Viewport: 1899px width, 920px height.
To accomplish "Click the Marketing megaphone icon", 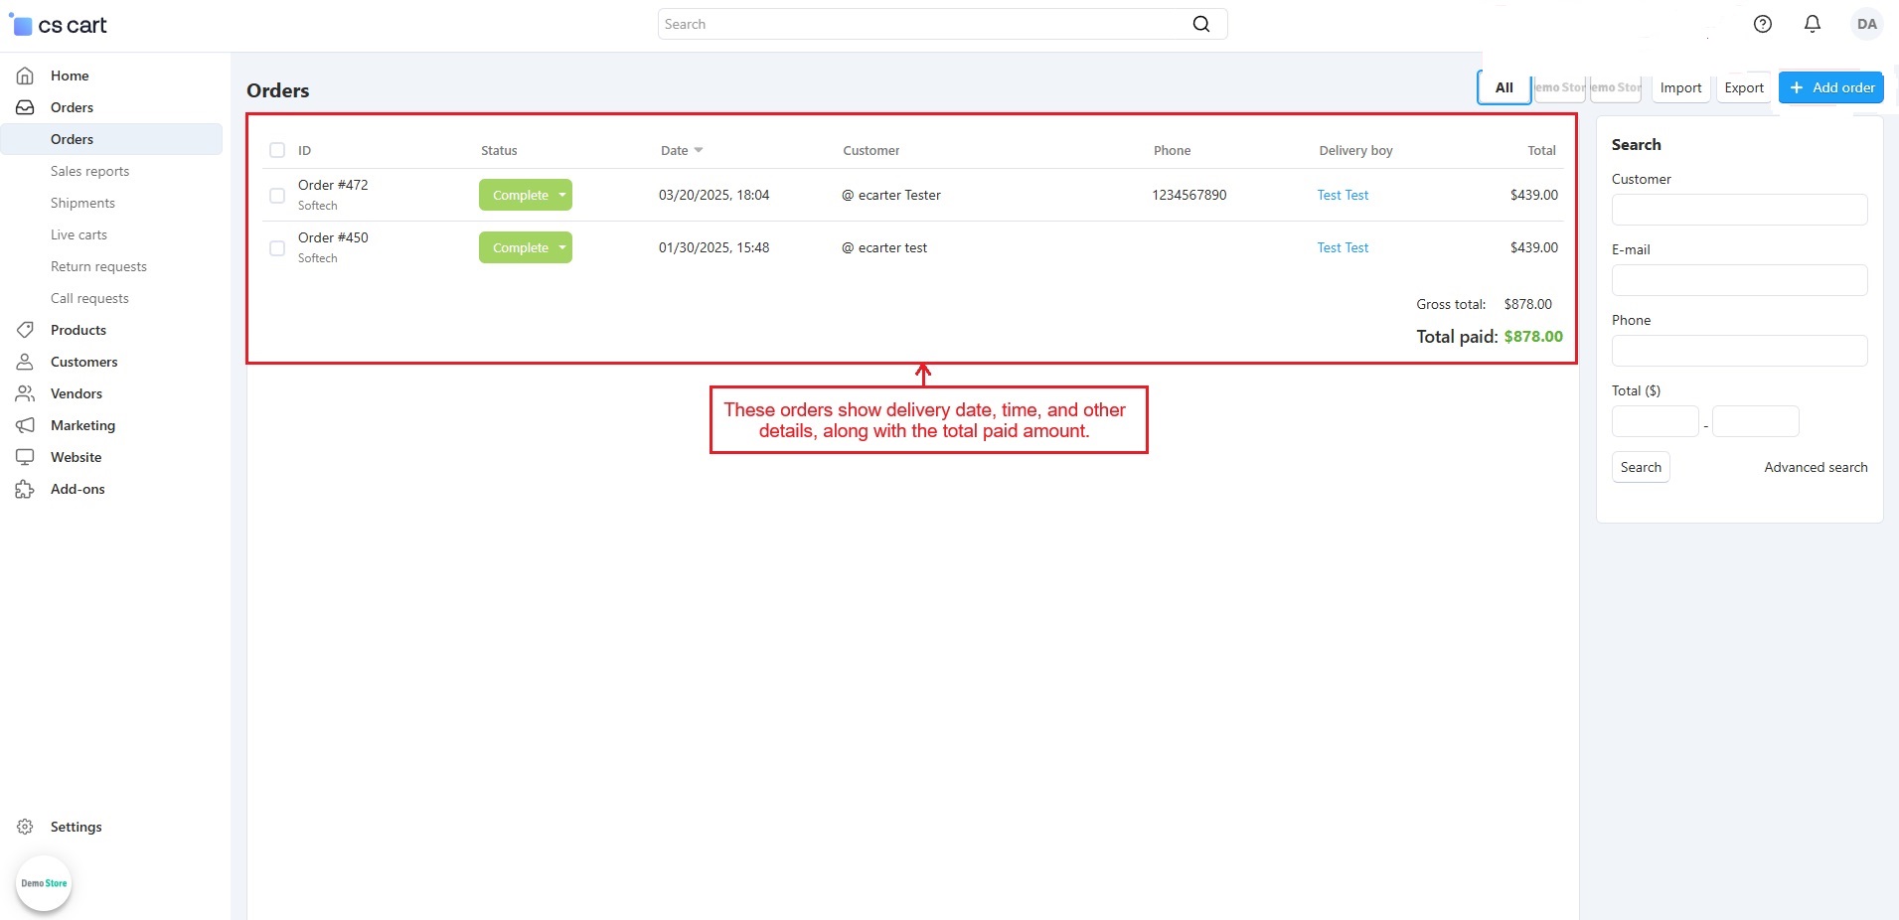I will 26,425.
